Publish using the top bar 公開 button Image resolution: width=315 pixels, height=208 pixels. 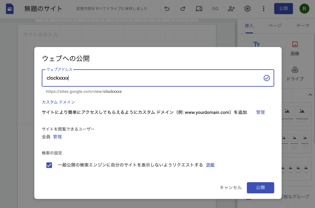pyautogui.click(x=283, y=9)
